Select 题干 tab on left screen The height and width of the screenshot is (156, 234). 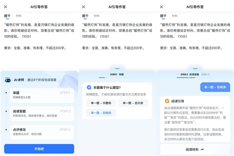coord(7,16)
